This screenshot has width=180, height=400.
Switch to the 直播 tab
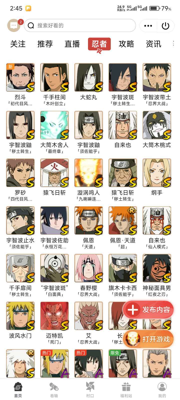(72, 44)
